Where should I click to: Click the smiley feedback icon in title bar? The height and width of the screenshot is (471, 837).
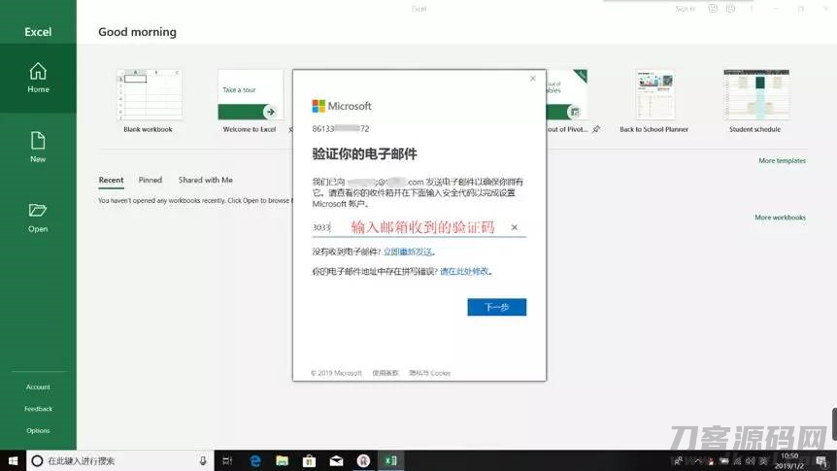click(x=713, y=9)
